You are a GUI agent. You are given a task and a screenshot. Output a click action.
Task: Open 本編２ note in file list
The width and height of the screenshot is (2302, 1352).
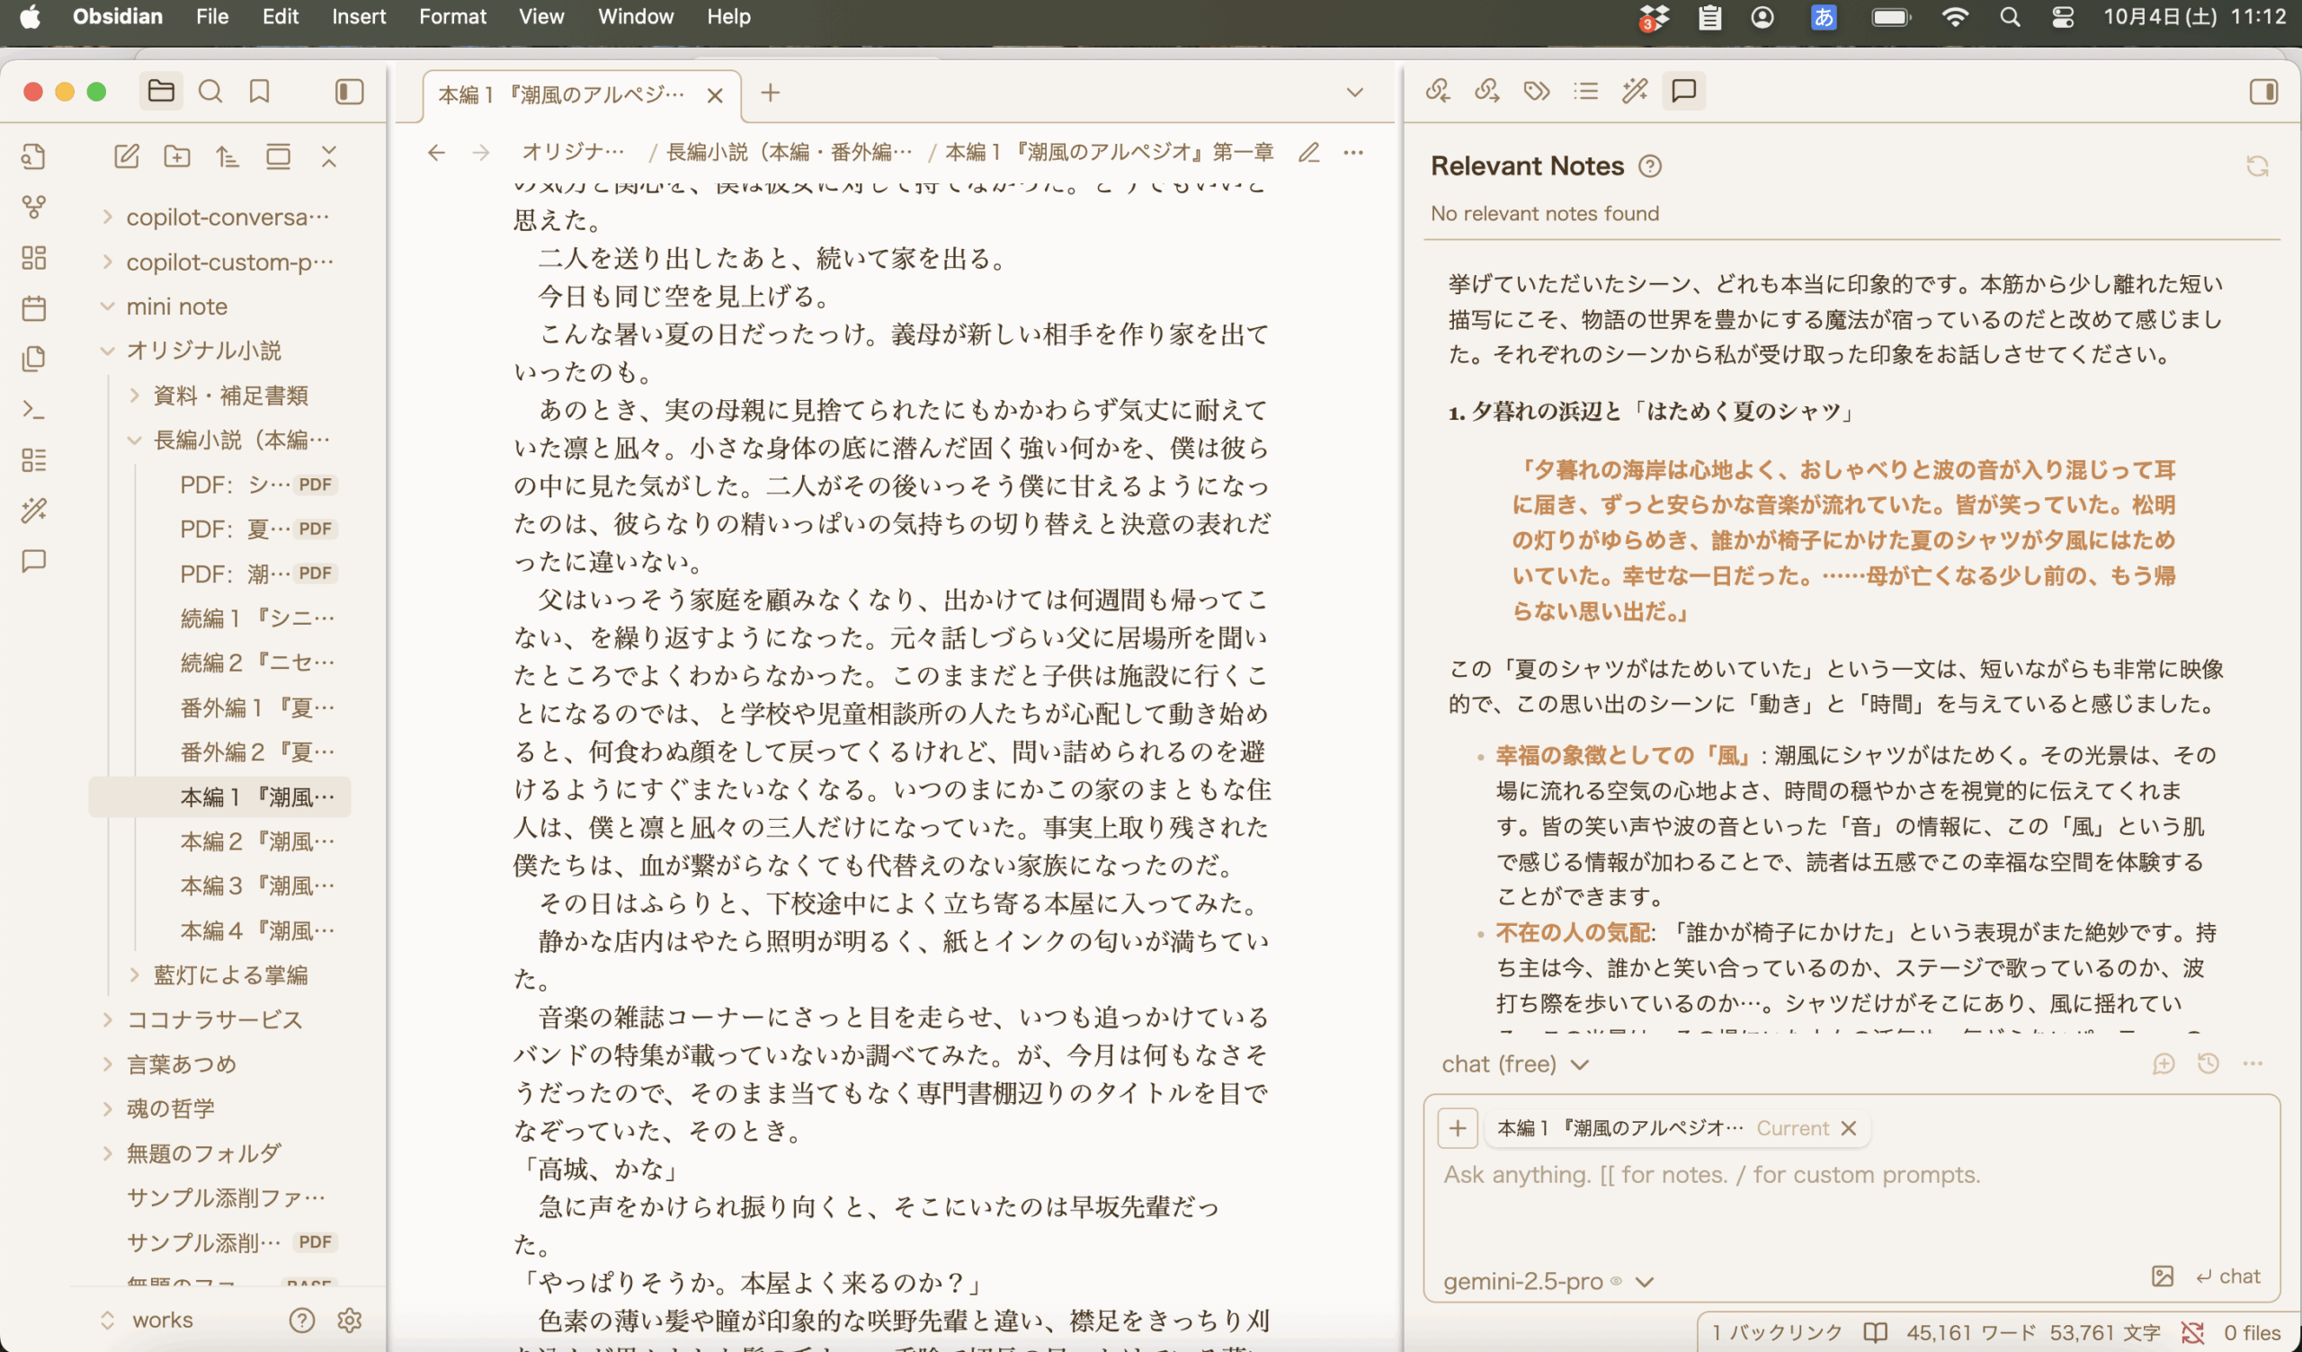256,841
